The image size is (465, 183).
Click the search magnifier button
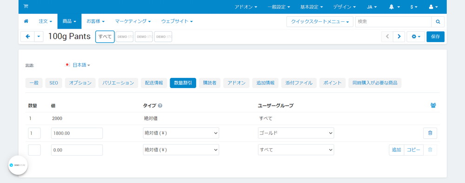438,22
